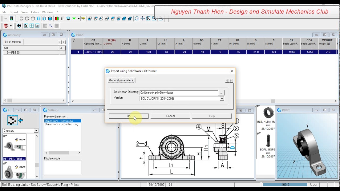Click the Destination Directory path field
Viewport: 340px width, 191px height.
(x=179, y=93)
